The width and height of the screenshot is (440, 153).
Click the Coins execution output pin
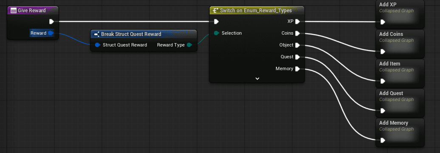tap(297, 33)
